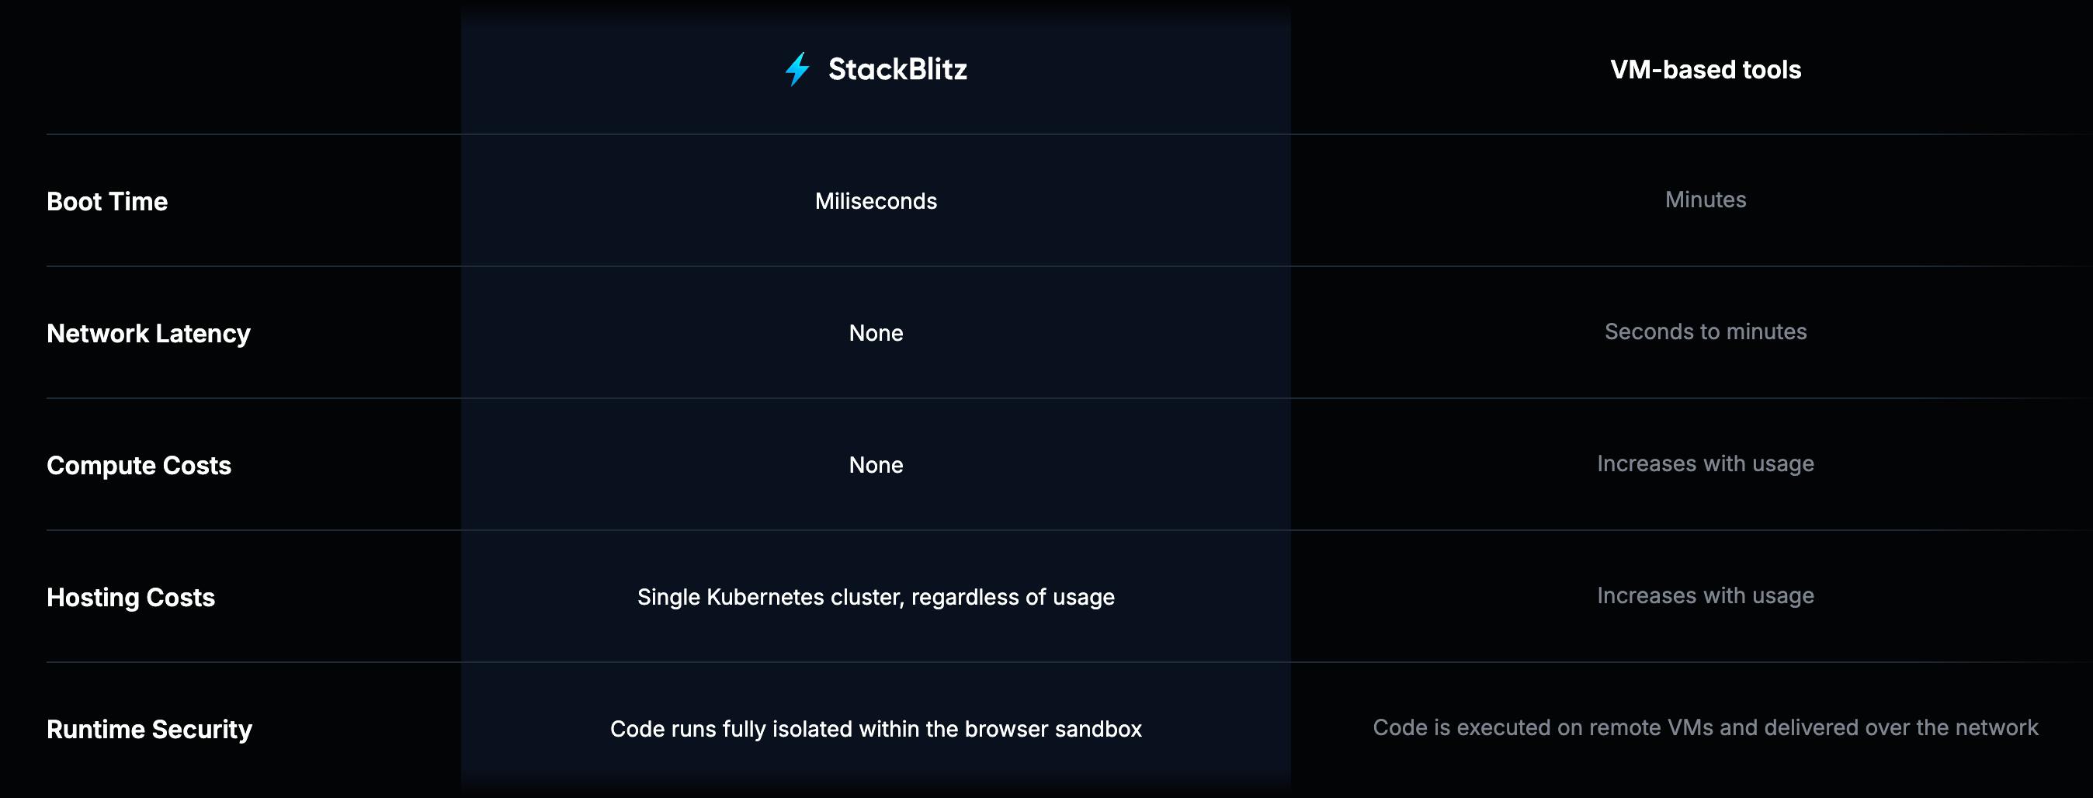
Task: Click the browser sandbox isolation description
Action: (876, 729)
